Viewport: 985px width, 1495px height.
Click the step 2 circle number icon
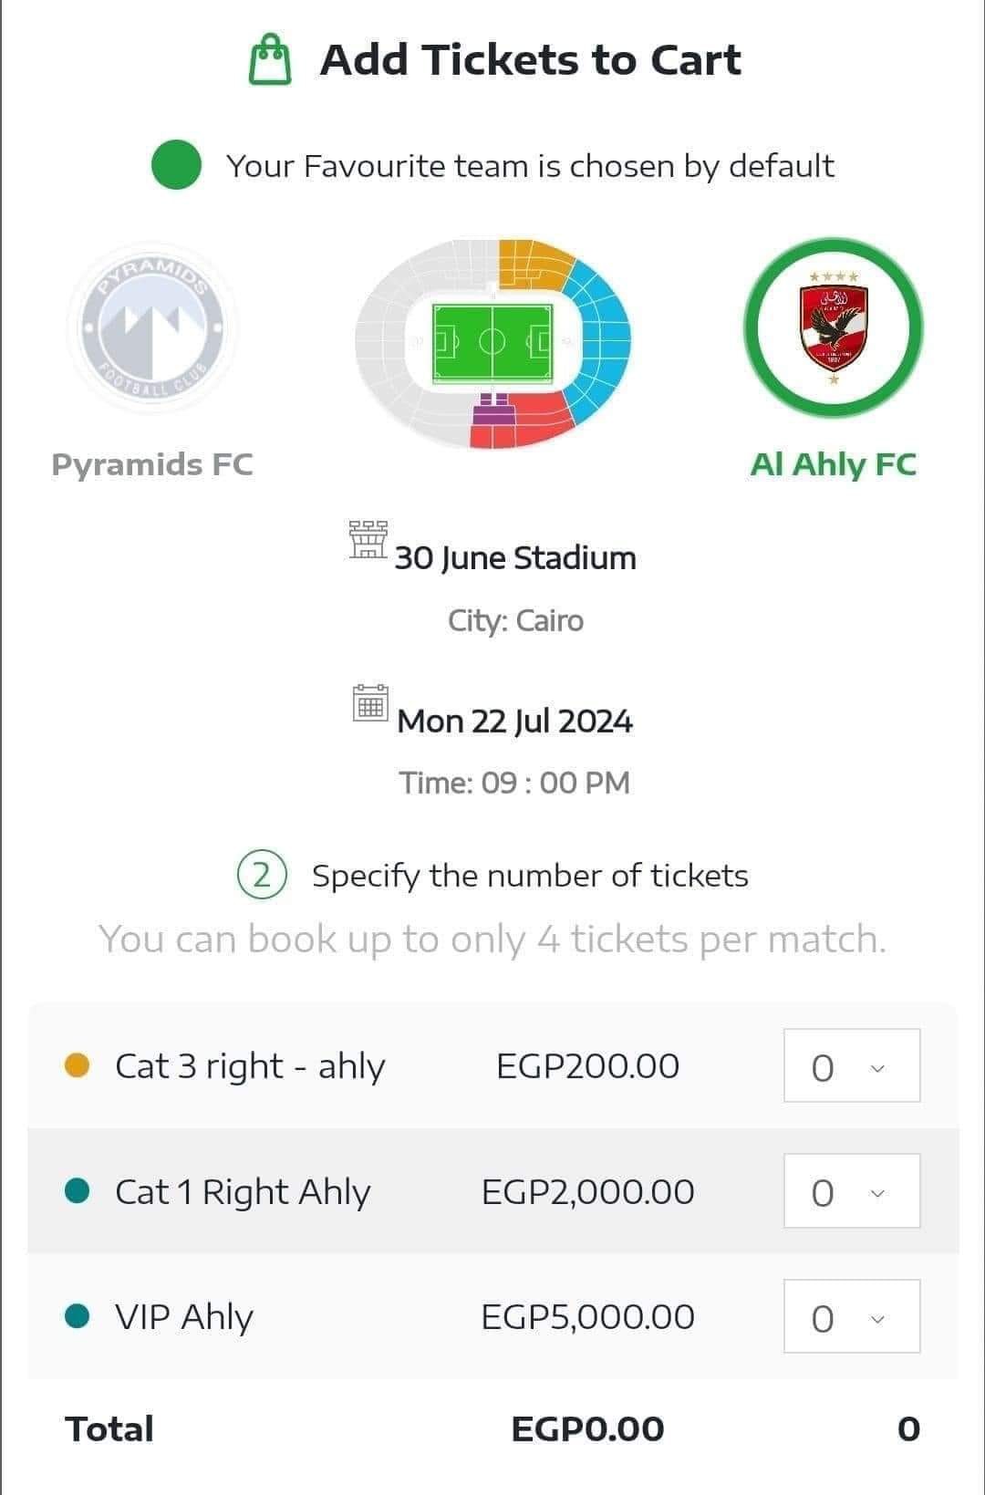coord(263,875)
